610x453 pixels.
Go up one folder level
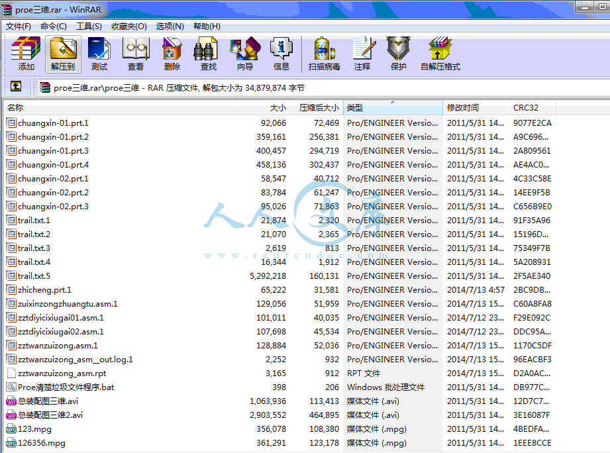[x=16, y=86]
